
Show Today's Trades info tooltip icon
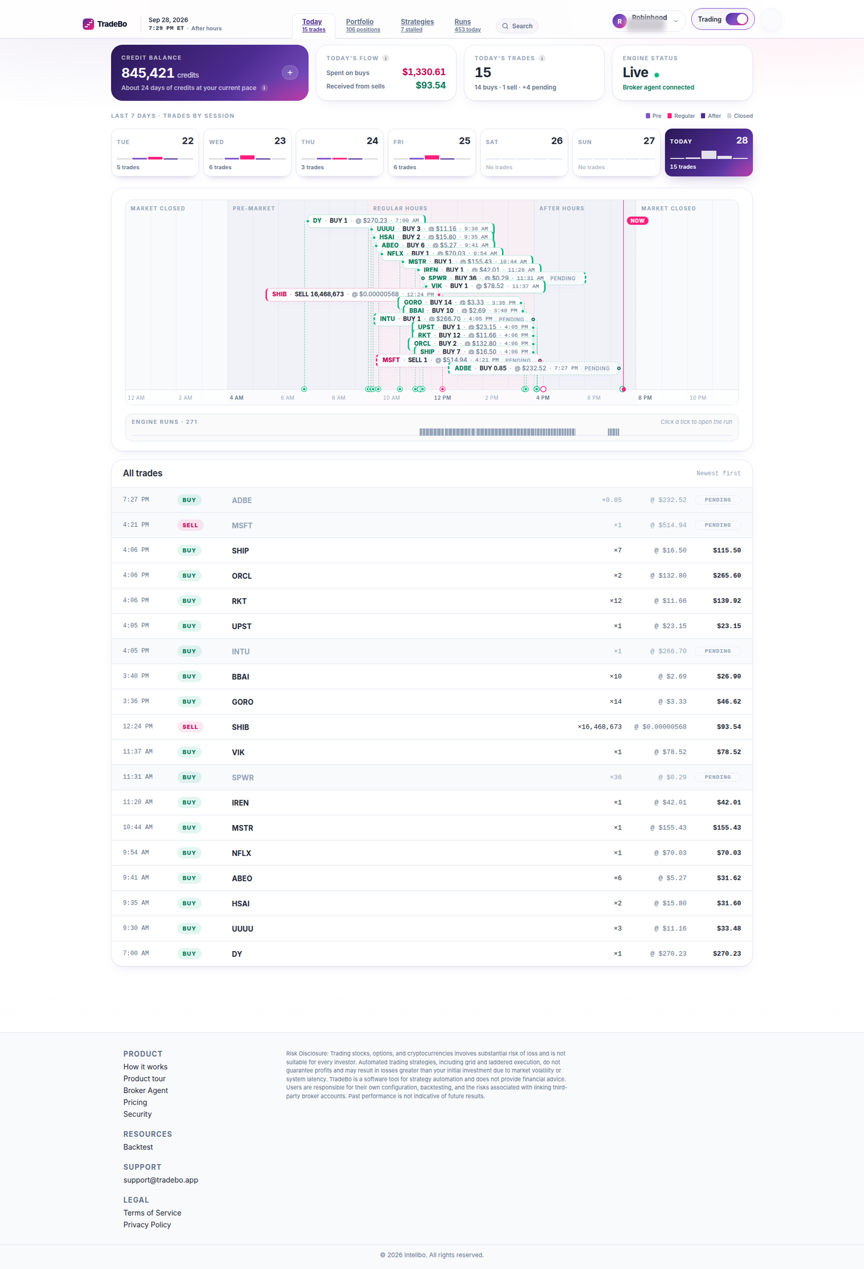pos(542,58)
